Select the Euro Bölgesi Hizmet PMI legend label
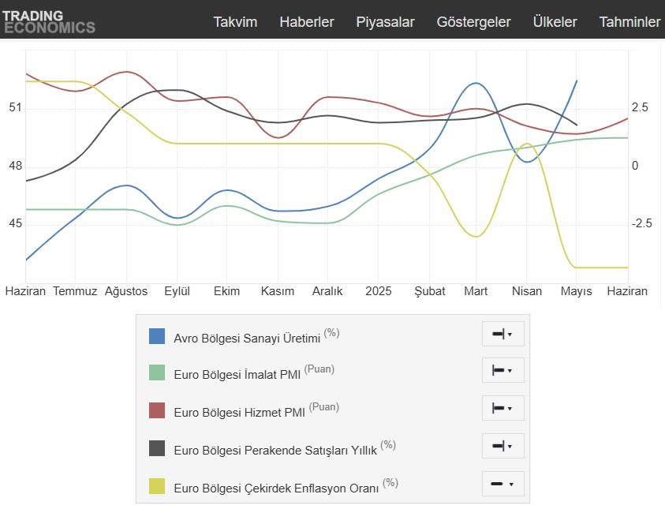 (x=239, y=412)
